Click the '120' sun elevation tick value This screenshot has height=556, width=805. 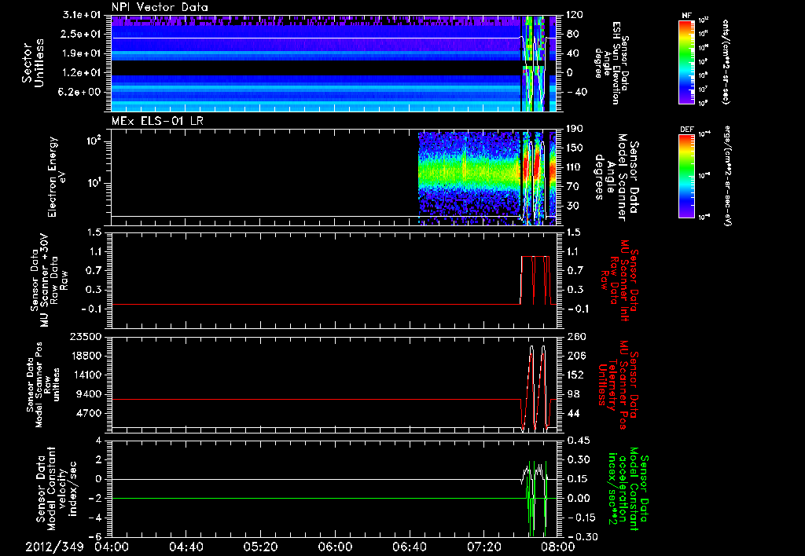tap(575, 15)
